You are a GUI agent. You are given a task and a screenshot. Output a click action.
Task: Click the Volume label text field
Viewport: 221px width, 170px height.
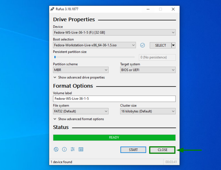tap(114, 99)
